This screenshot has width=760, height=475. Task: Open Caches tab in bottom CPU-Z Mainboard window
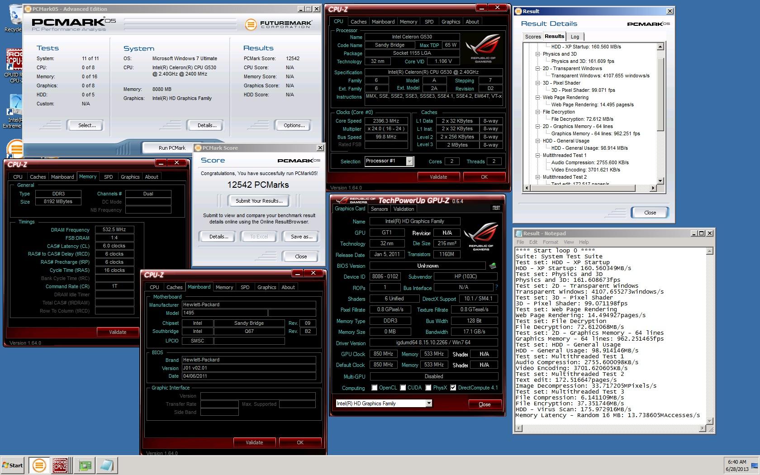[174, 287]
